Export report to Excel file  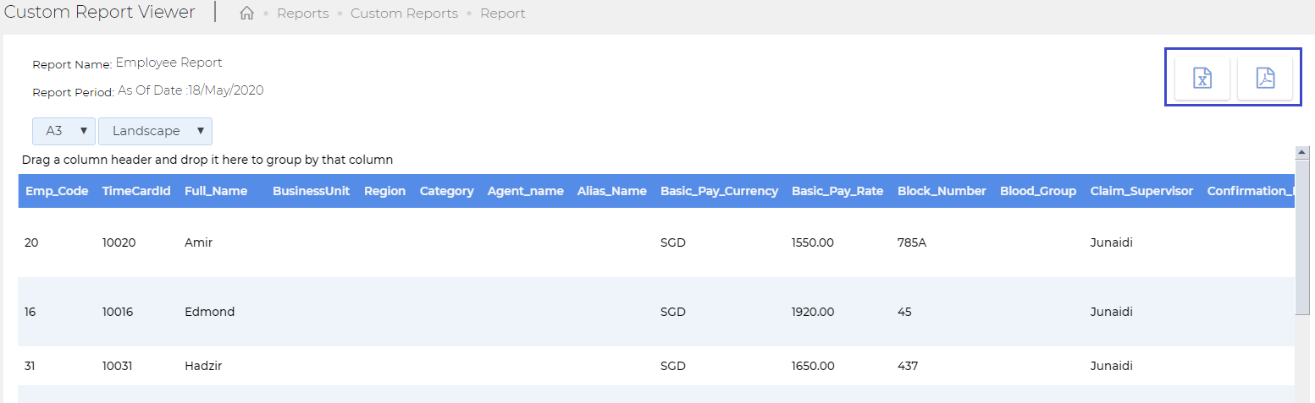[1202, 79]
